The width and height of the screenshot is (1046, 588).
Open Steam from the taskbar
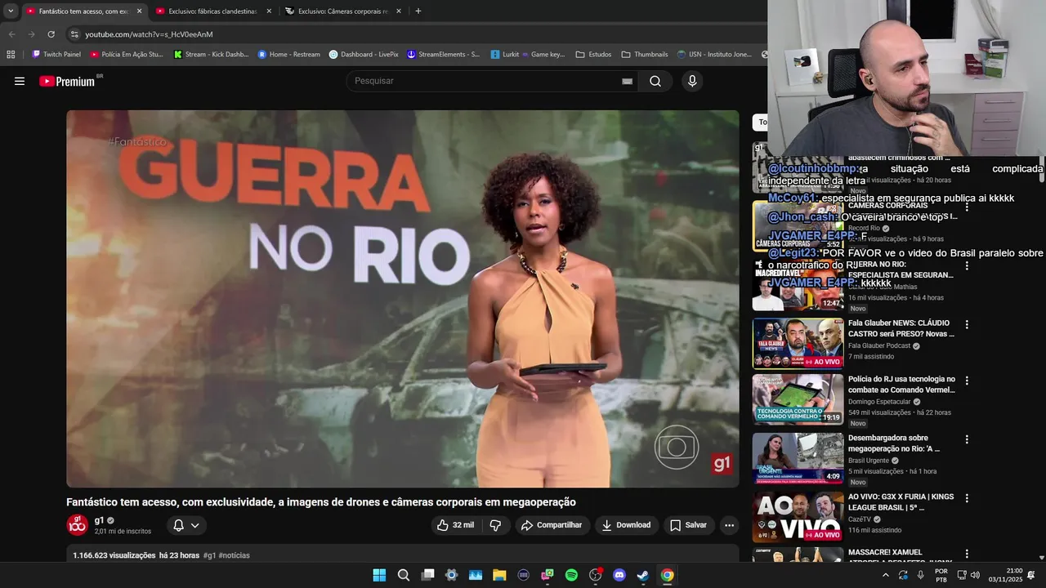coord(643,575)
